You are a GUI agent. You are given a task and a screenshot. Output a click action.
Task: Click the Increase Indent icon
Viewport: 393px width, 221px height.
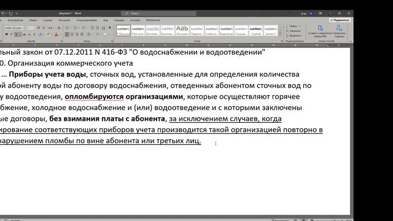(98, 28)
